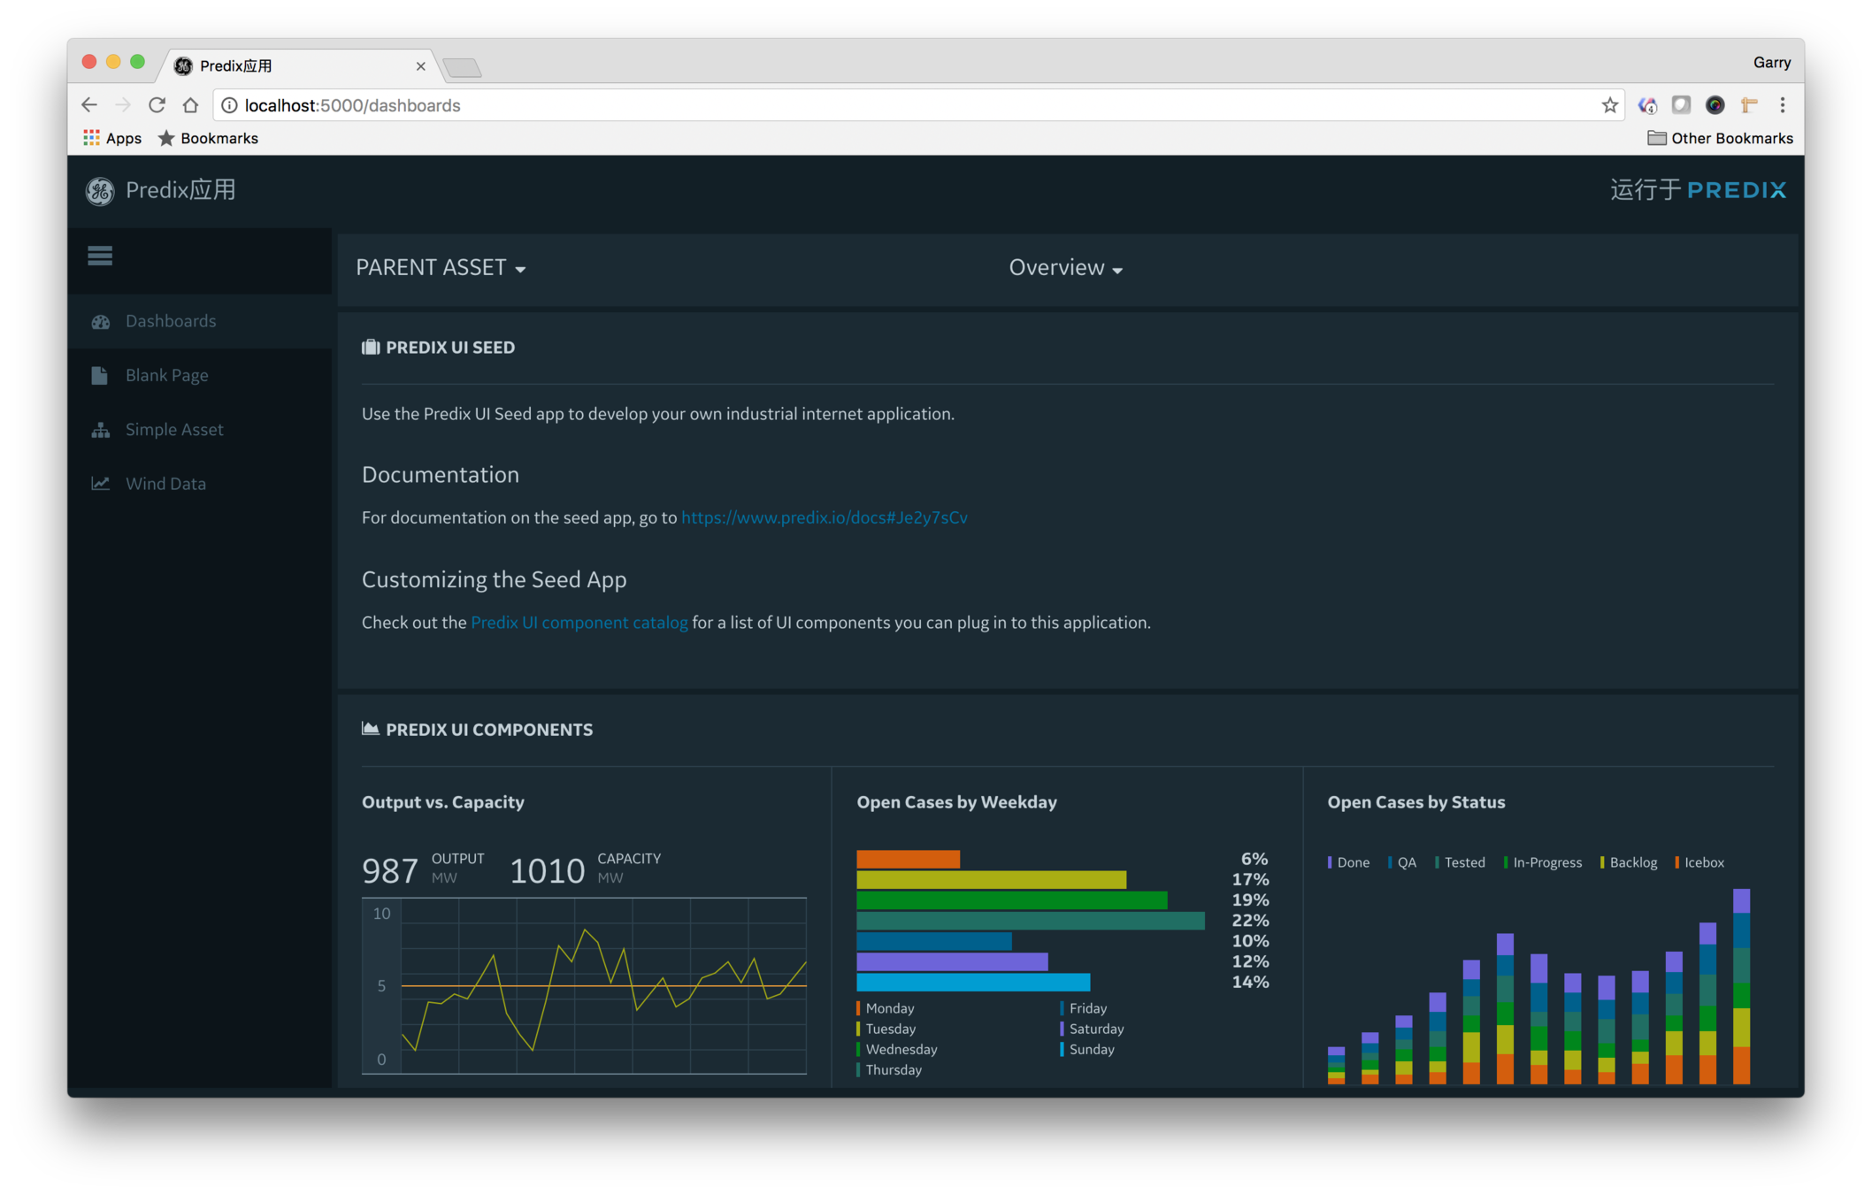Toggle Icebox series in status legend
The image size is (1872, 1194).
[1702, 862]
